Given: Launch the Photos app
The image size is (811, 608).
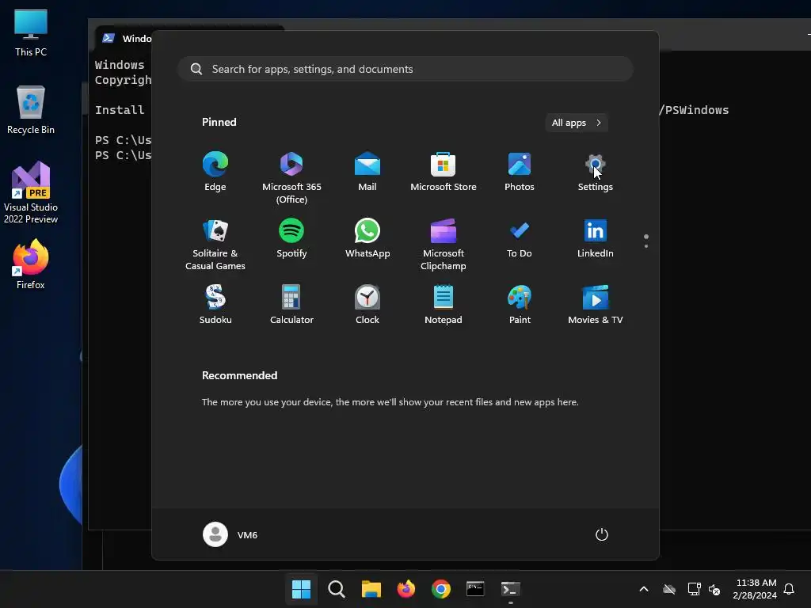Looking at the screenshot, I should [x=520, y=172].
